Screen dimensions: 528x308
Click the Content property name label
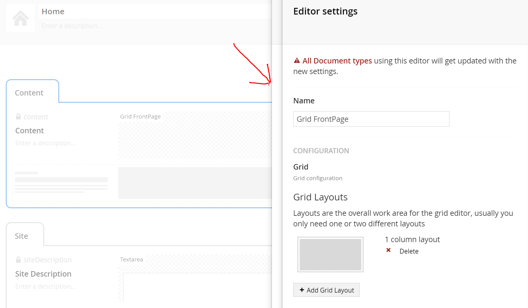30,131
